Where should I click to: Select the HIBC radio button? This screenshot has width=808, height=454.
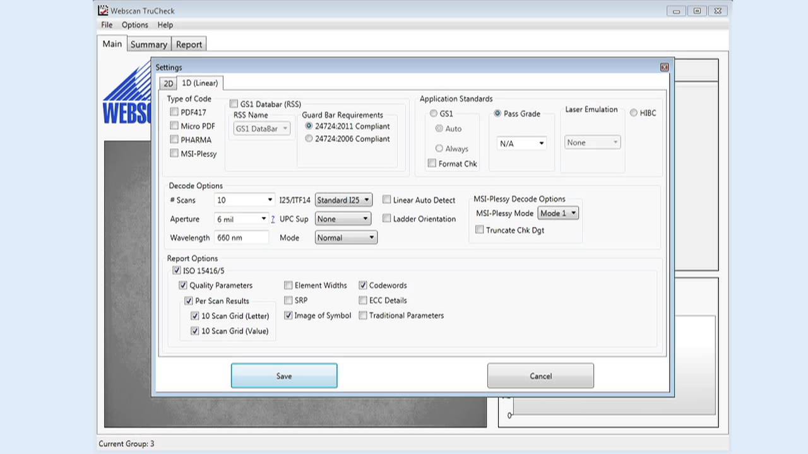634,113
